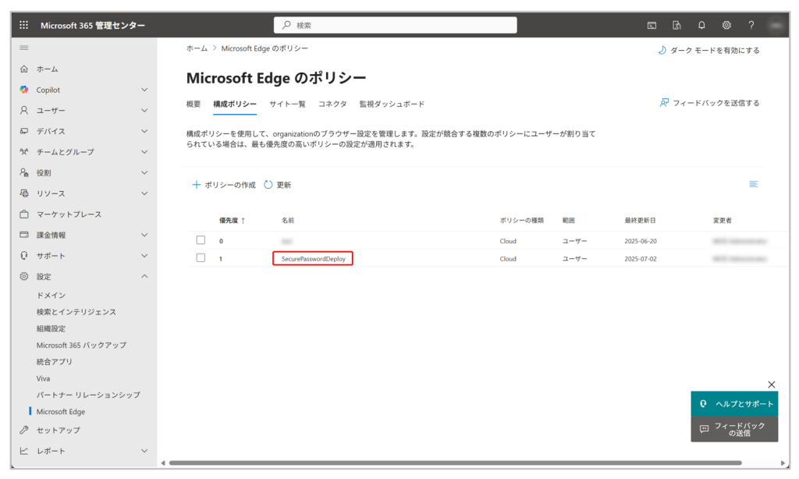The width and height of the screenshot is (799, 479).
Task: Open the SecurePasswordDeploy policy
Action: (314, 259)
